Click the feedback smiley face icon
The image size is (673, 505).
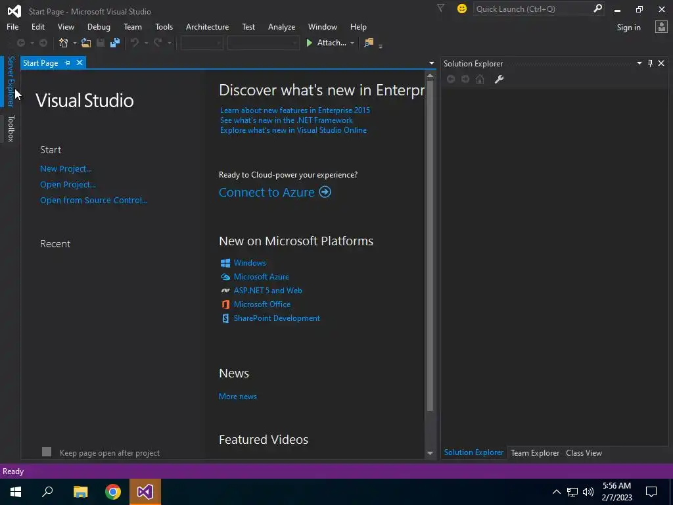(462, 9)
